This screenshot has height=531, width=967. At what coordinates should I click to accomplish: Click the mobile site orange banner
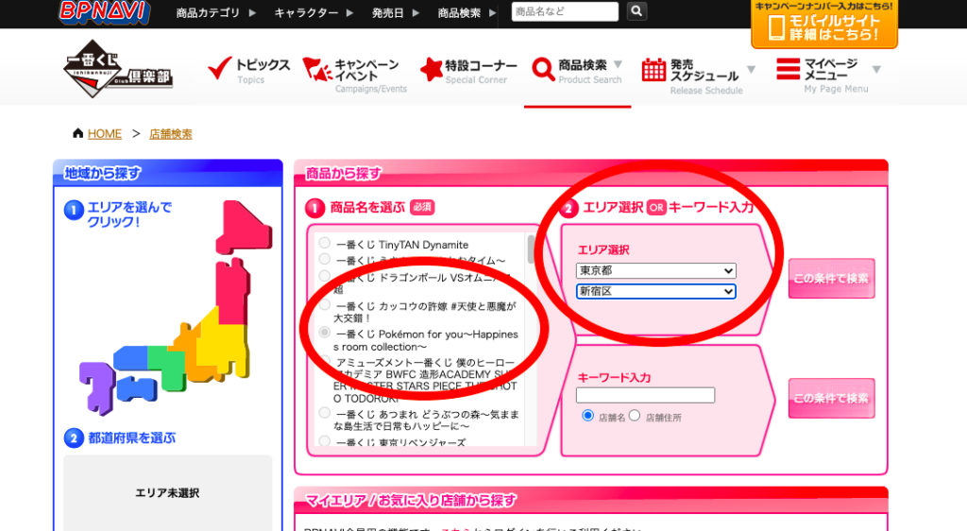coord(823,24)
